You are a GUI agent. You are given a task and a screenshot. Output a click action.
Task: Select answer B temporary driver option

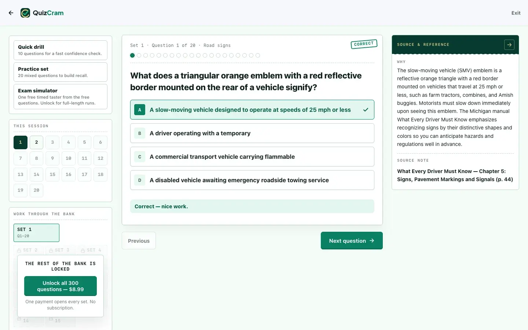pyautogui.click(x=252, y=133)
